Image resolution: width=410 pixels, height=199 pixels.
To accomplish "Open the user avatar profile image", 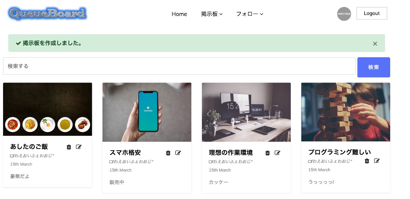I will point(344,14).
